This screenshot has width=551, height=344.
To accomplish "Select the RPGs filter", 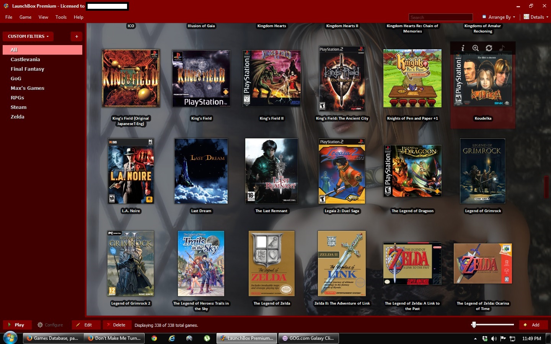I will (42, 98).
